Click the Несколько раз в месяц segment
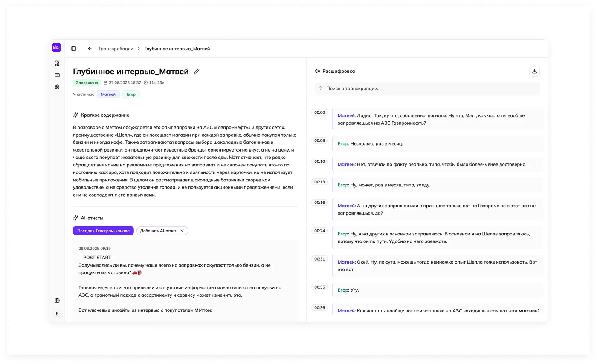This screenshot has width=597, height=364. 438,143
